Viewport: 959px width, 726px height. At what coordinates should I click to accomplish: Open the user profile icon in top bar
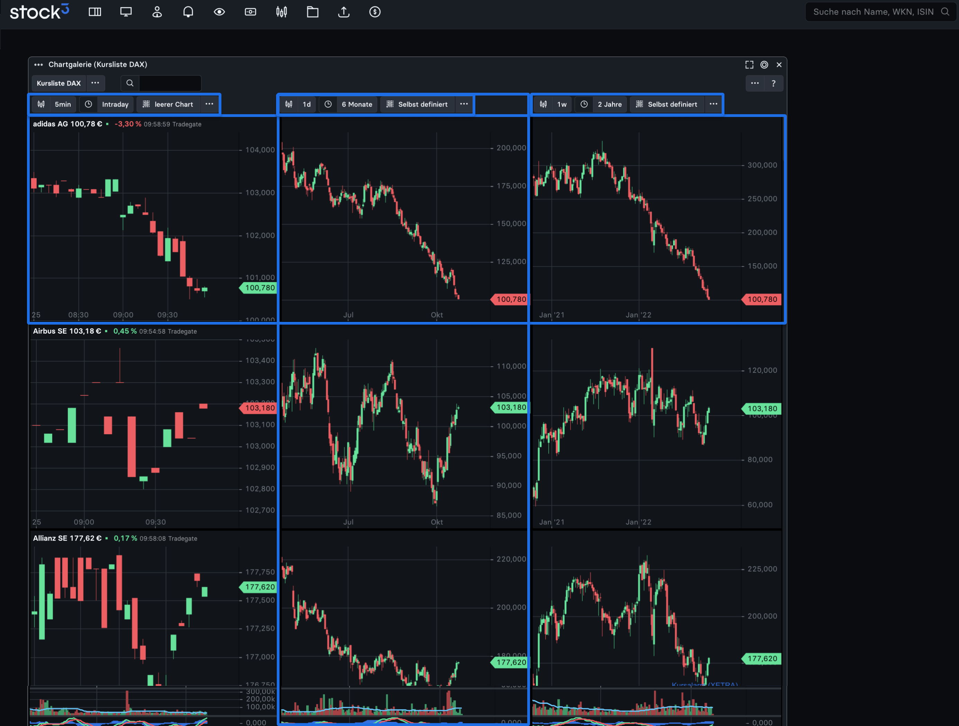(x=157, y=12)
